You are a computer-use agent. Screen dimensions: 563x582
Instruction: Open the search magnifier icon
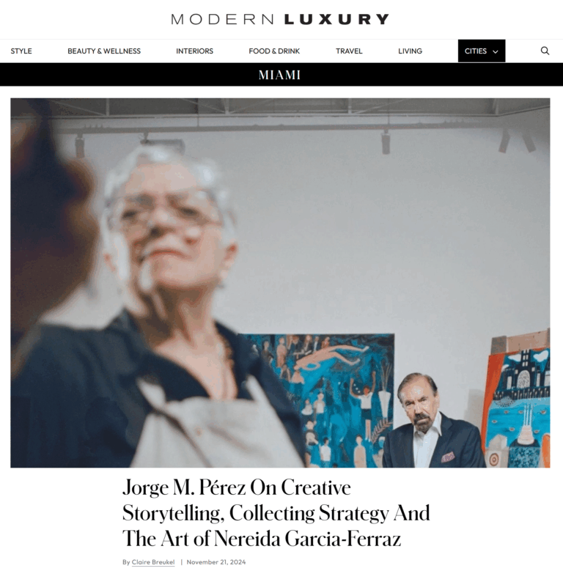(545, 51)
